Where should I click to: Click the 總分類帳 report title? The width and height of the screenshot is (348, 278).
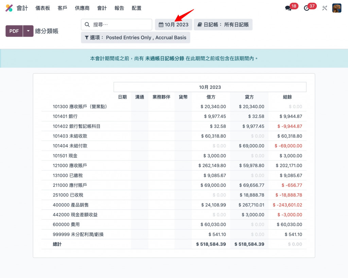(47, 31)
